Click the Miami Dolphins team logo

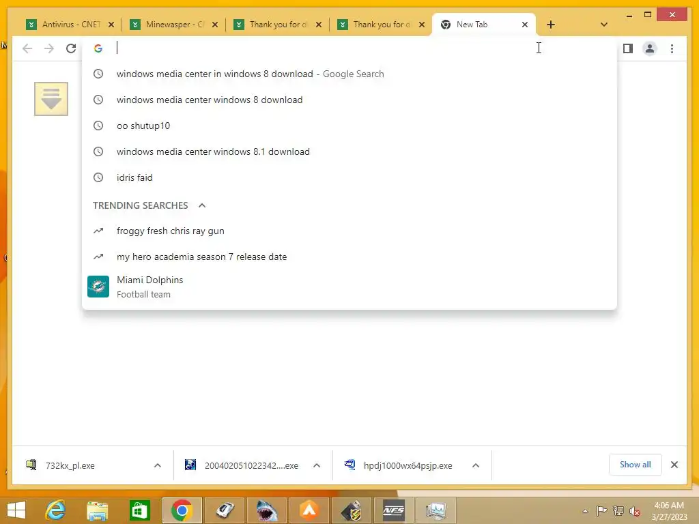click(98, 287)
